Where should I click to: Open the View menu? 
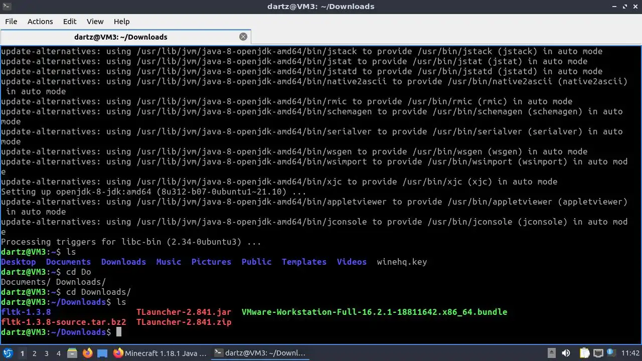tap(95, 22)
